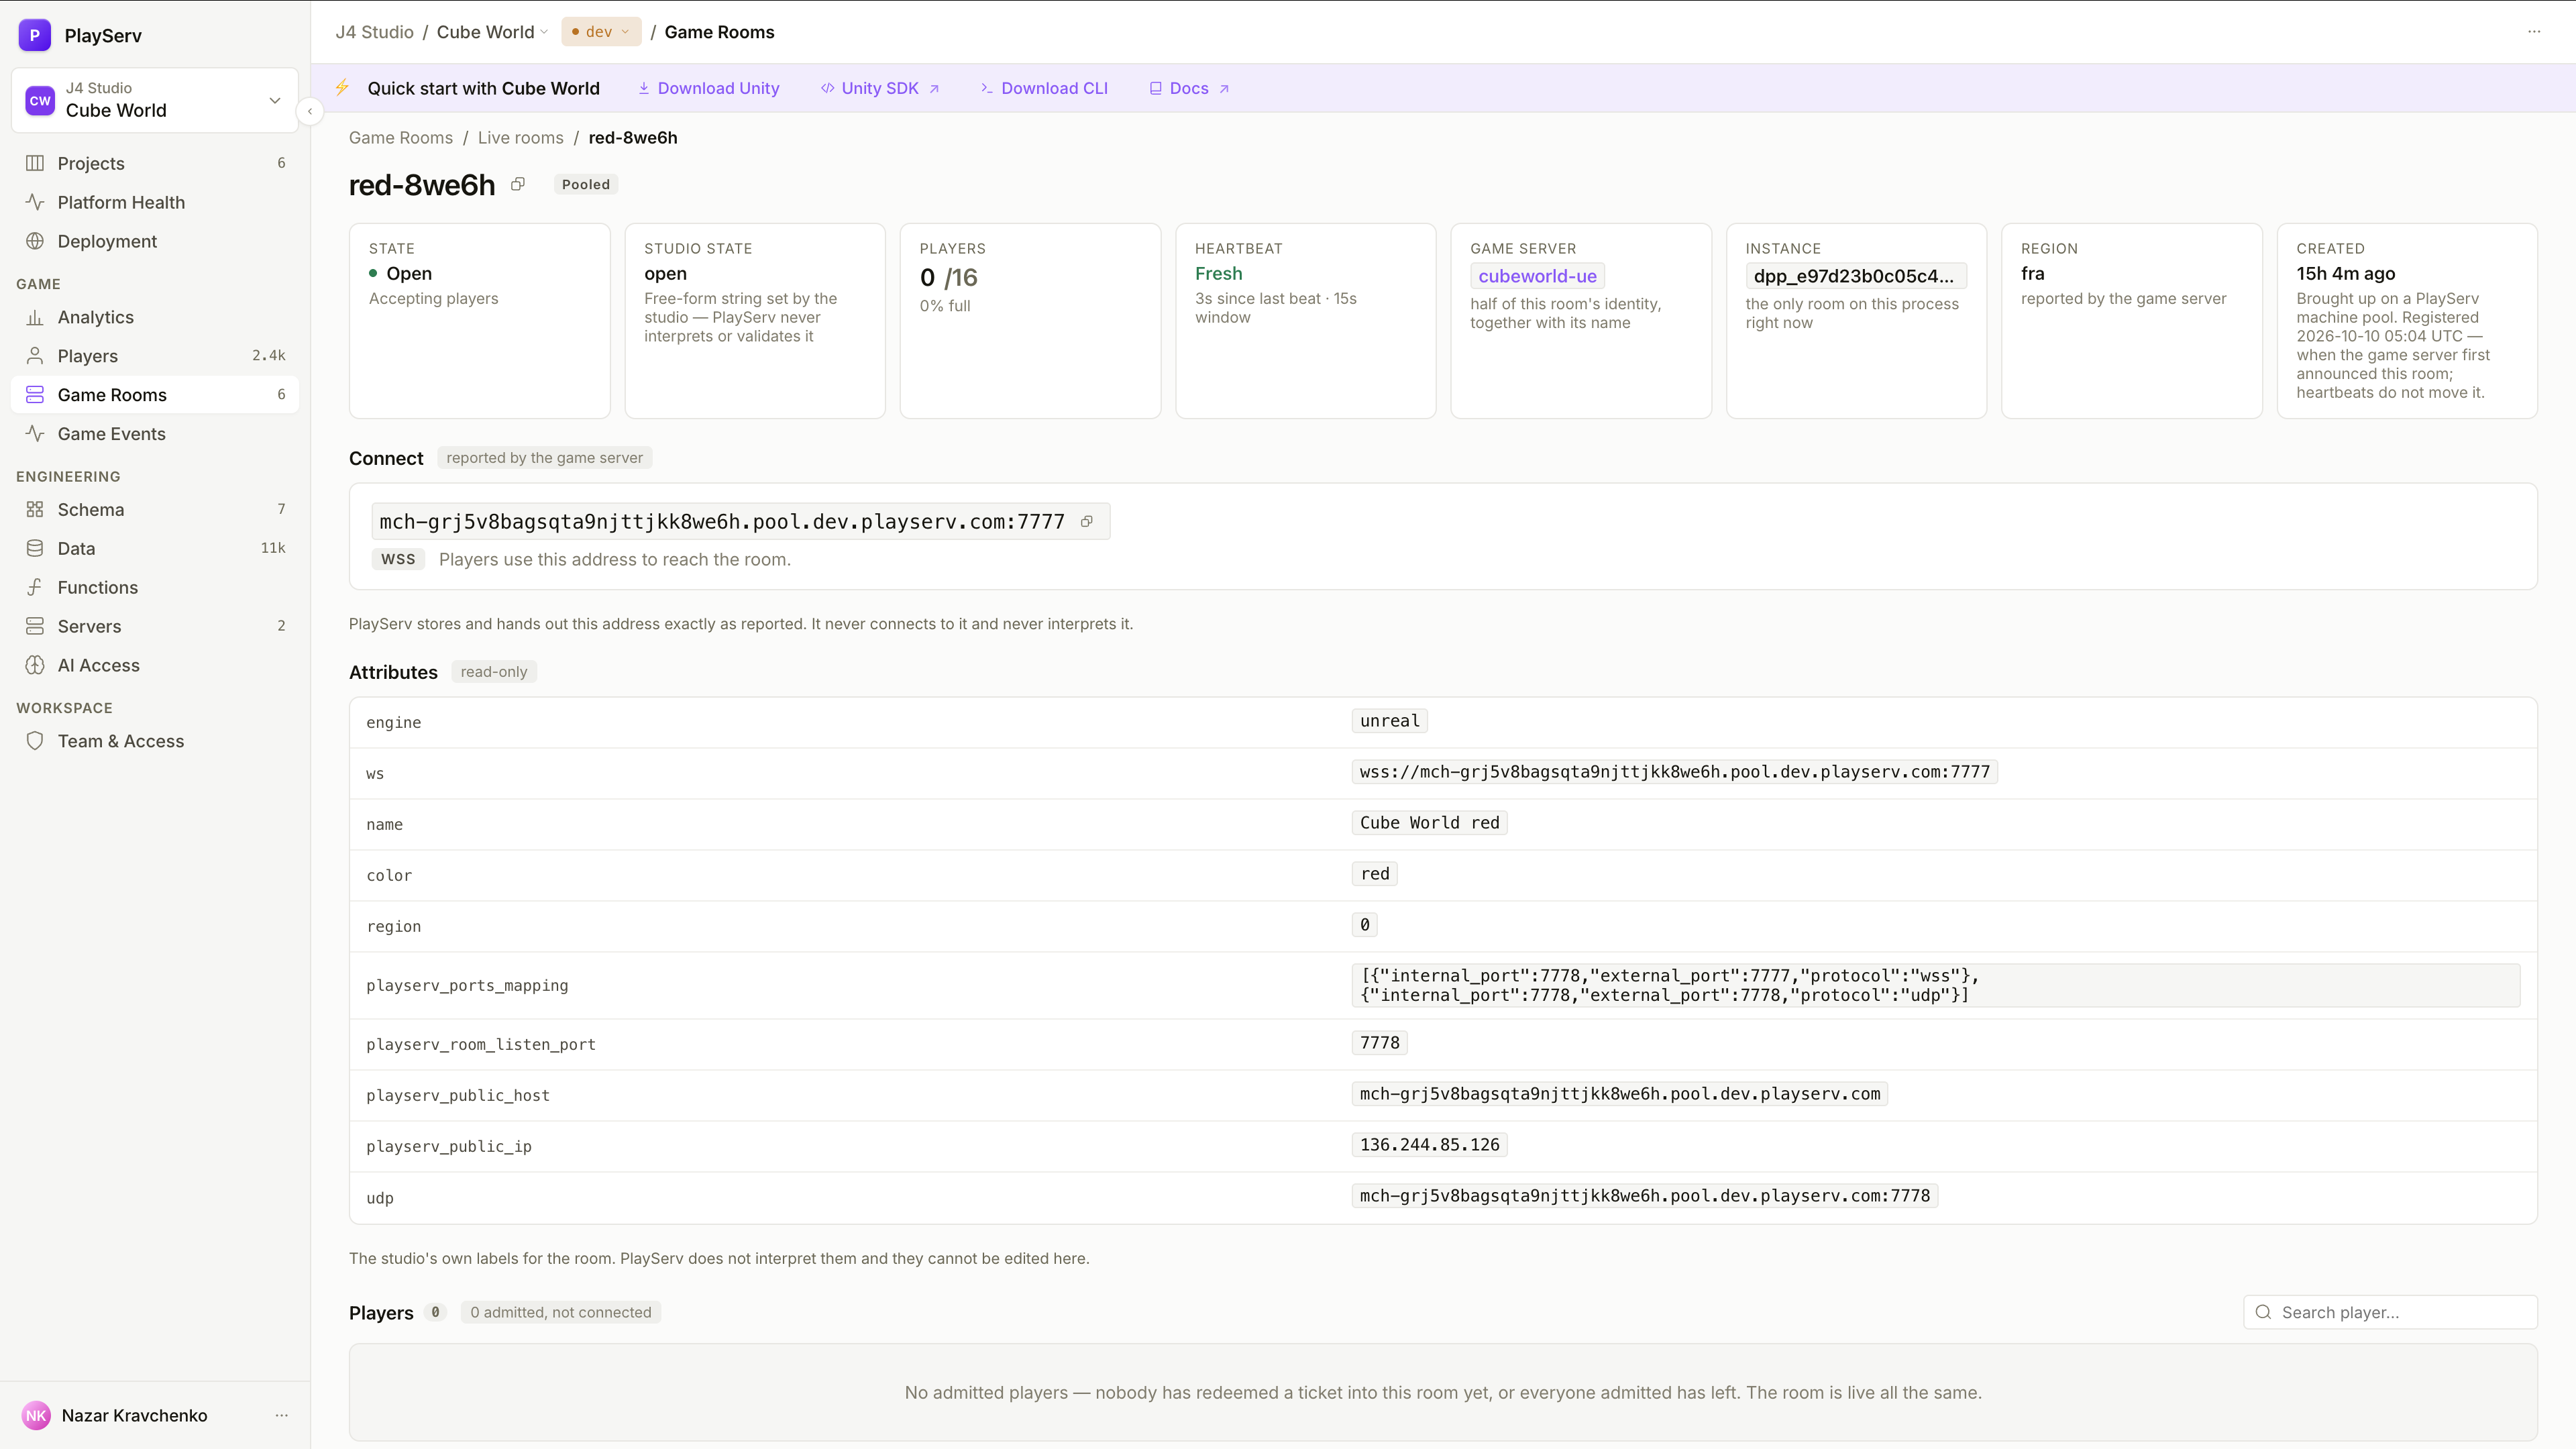The image size is (2576, 1449).
Task: Focus the Search player field
Action: [x=2390, y=1312]
